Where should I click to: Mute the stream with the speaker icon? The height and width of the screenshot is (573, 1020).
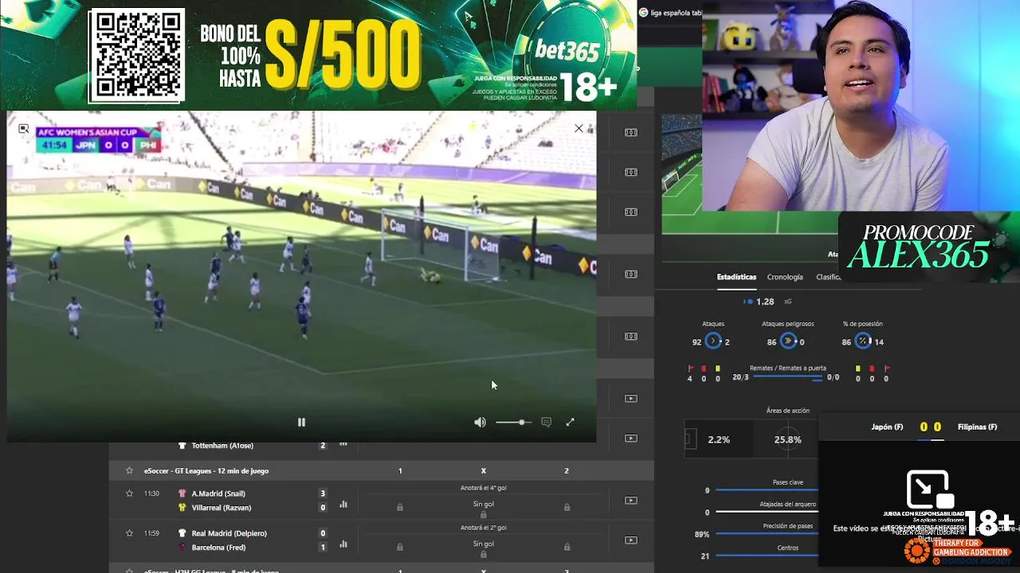[480, 423]
